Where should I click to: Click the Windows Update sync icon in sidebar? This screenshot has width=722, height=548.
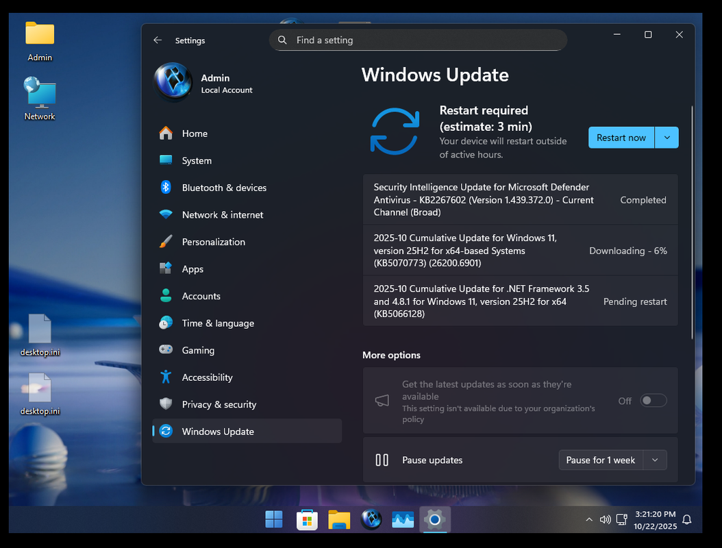[x=166, y=431]
